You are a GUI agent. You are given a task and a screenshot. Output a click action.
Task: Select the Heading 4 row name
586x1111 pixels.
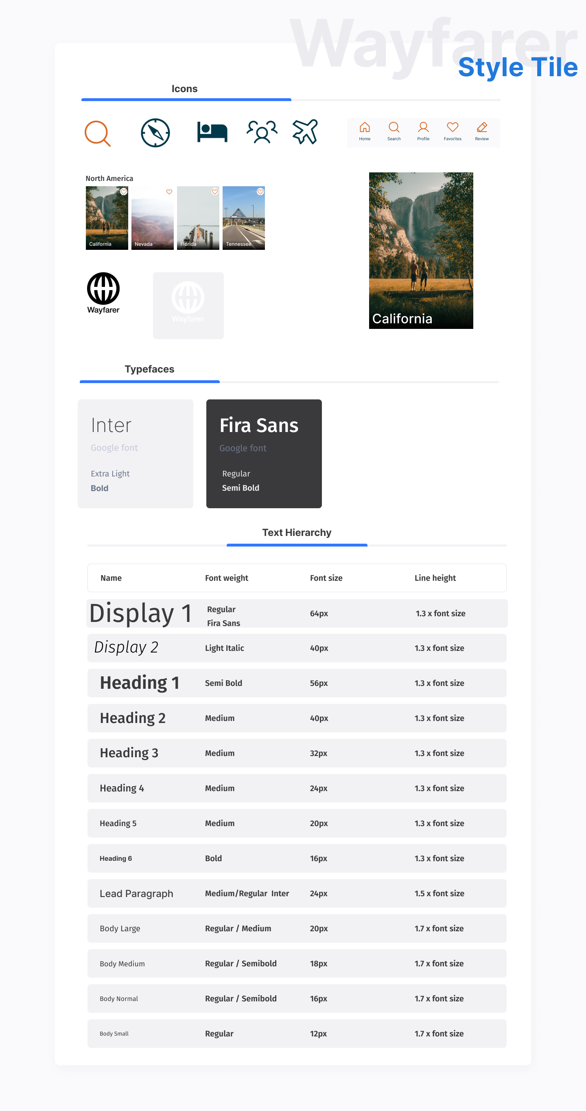click(x=122, y=788)
